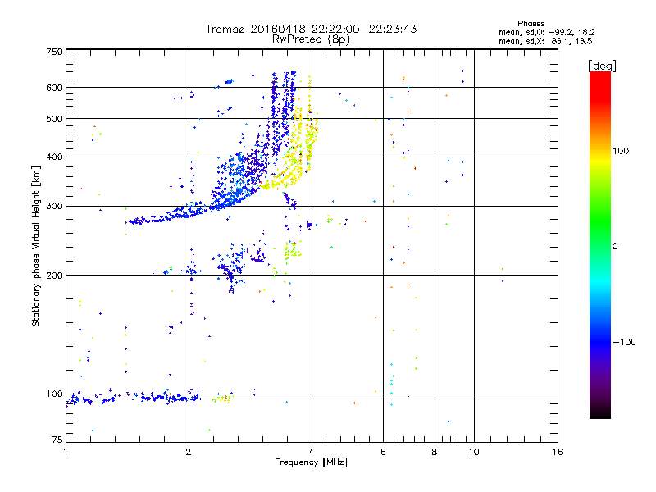
Task: Click the x-axis '2' tick label
Action: point(189,452)
